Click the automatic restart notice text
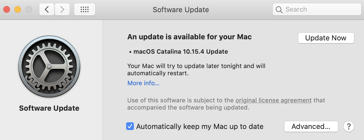This screenshot has height=140, width=364. [196, 70]
